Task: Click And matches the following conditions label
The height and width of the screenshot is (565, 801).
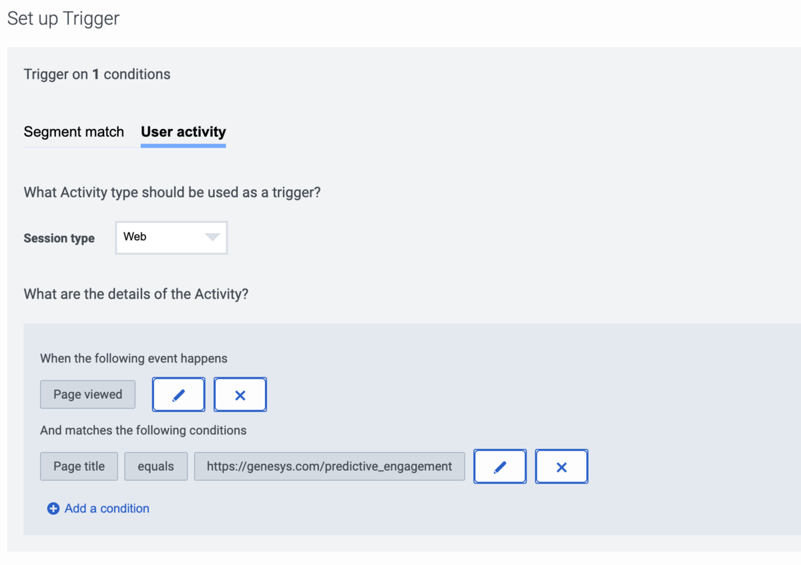Action: [144, 431]
